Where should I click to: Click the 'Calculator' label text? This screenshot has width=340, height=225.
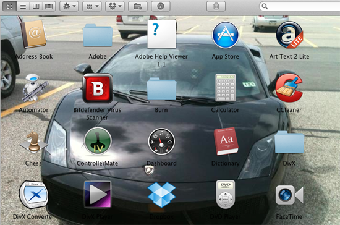pyautogui.click(x=225, y=110)
